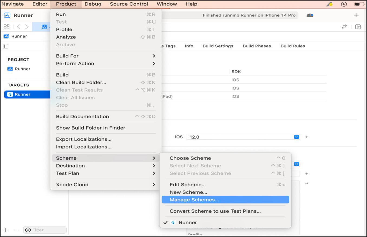Open the iOS 12.0 version dropdown
Viewport: 367px width, 237px height.
296,137
